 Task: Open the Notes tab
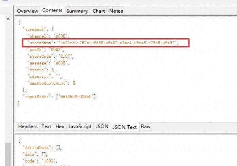pos(116,11)
